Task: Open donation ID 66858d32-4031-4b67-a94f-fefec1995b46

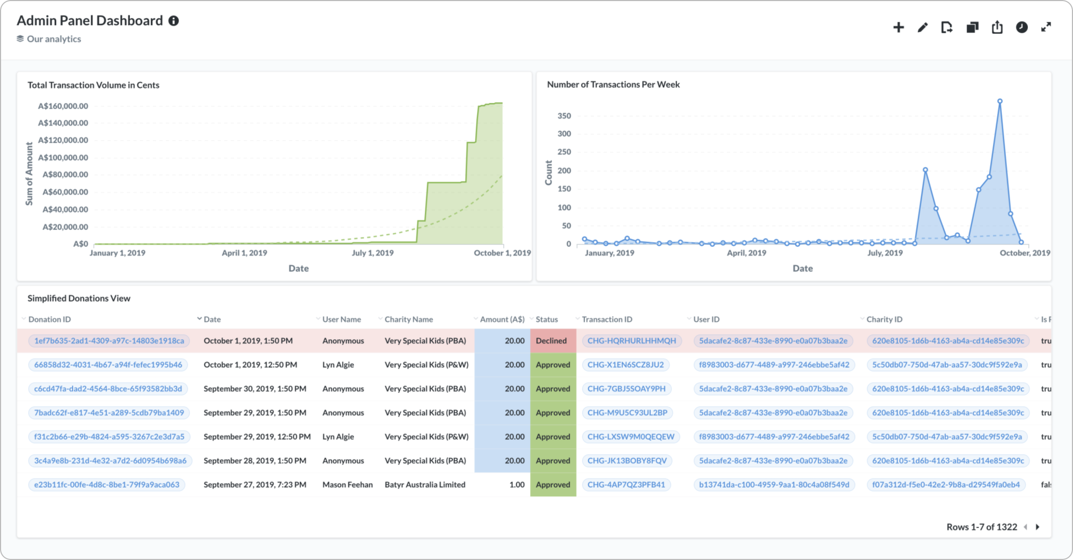Action: [108, 365]
